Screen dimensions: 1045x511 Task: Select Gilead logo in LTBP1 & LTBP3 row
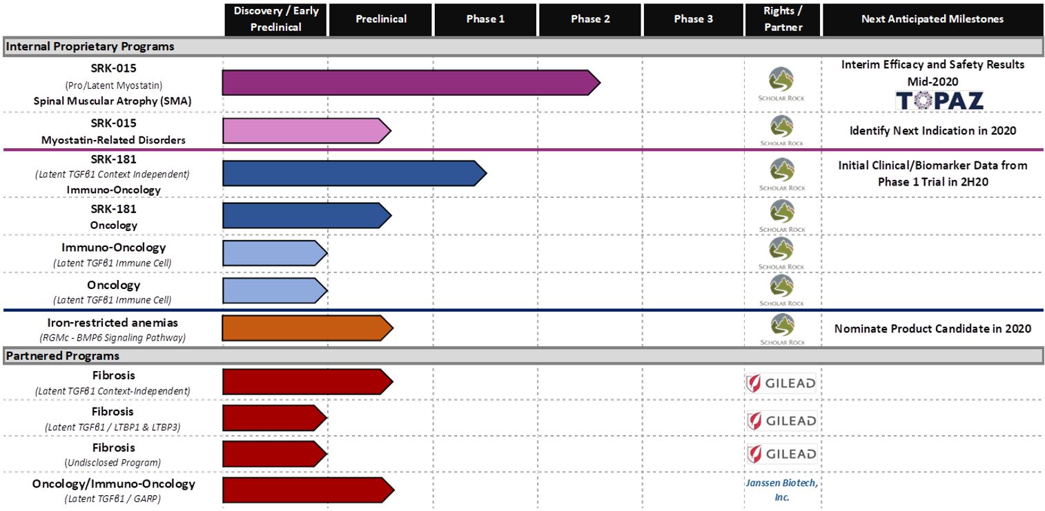click(x=781, y=420)
